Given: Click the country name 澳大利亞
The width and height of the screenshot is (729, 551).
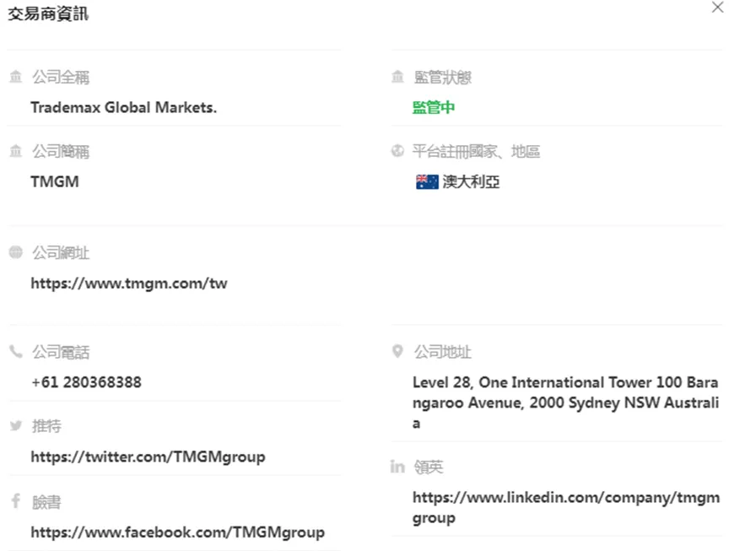Looking at the screenshot, I should (471, 181).
